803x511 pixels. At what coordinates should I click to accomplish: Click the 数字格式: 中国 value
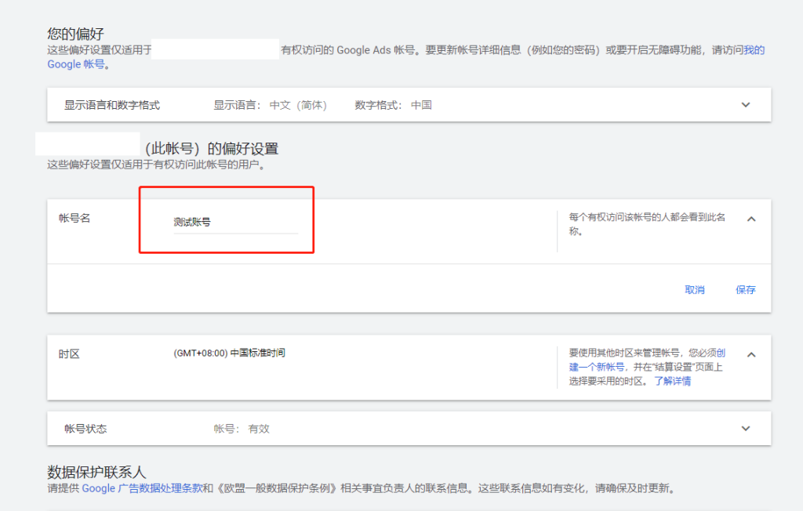click(x=393, y=105)
